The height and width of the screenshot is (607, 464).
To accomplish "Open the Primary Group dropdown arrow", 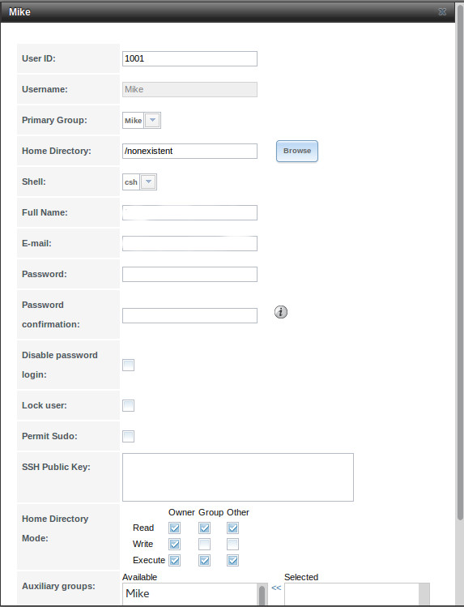I will pyautogui.click(x=152, y=121).
